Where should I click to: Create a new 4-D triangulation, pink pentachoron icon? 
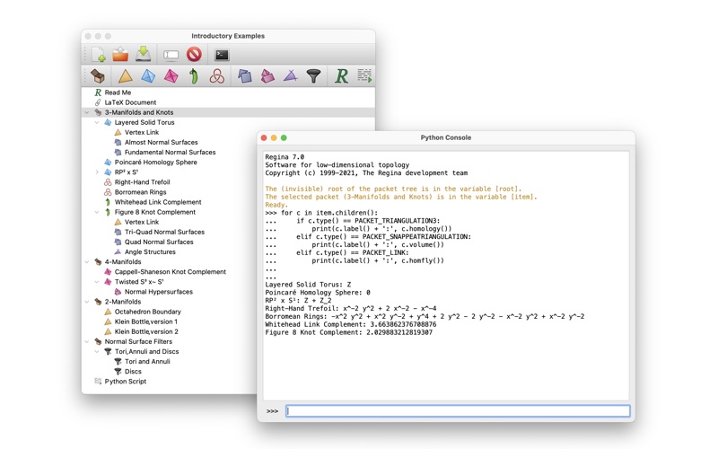(171, 76)
